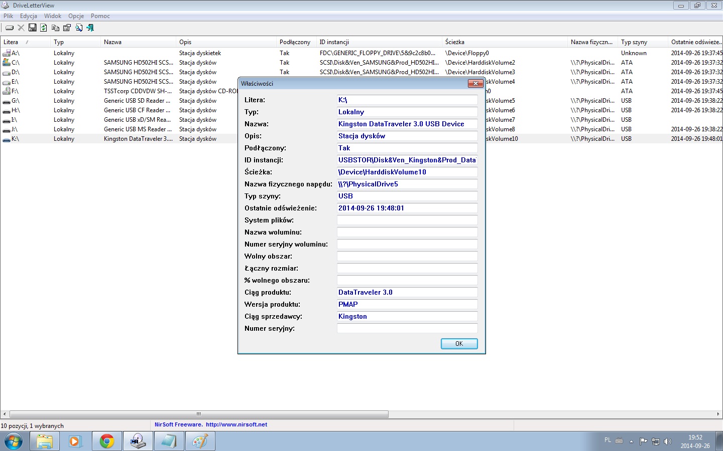Image resolution: width=723 pixels, height=451 pixels.
Task: Click the taskbar clock showing 19:52
Action: 695,441
